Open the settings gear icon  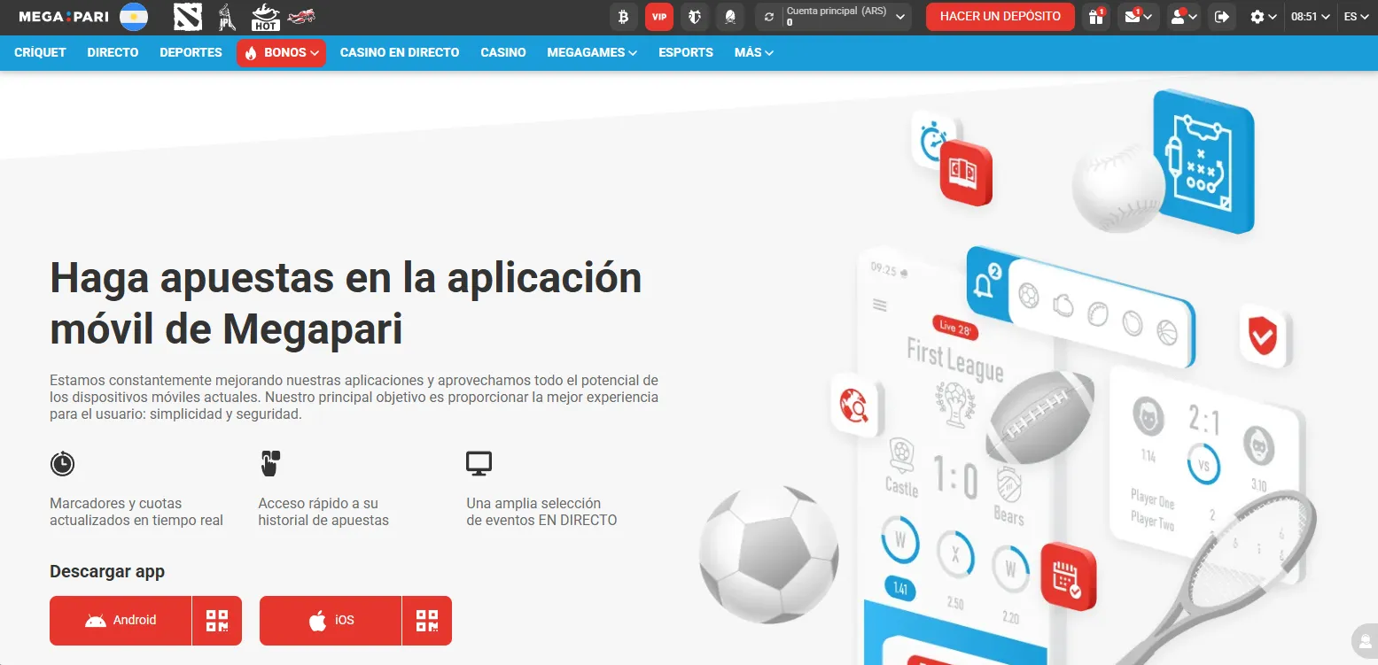pyautogui.click(x=1257, y=17)
